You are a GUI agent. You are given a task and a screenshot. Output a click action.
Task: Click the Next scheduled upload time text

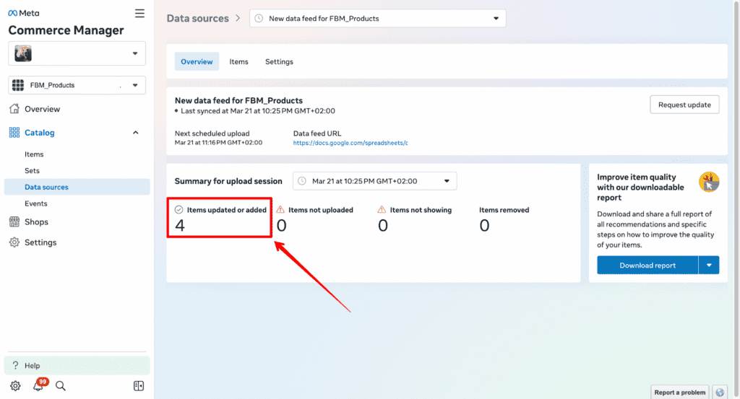[x=218, y=142]
